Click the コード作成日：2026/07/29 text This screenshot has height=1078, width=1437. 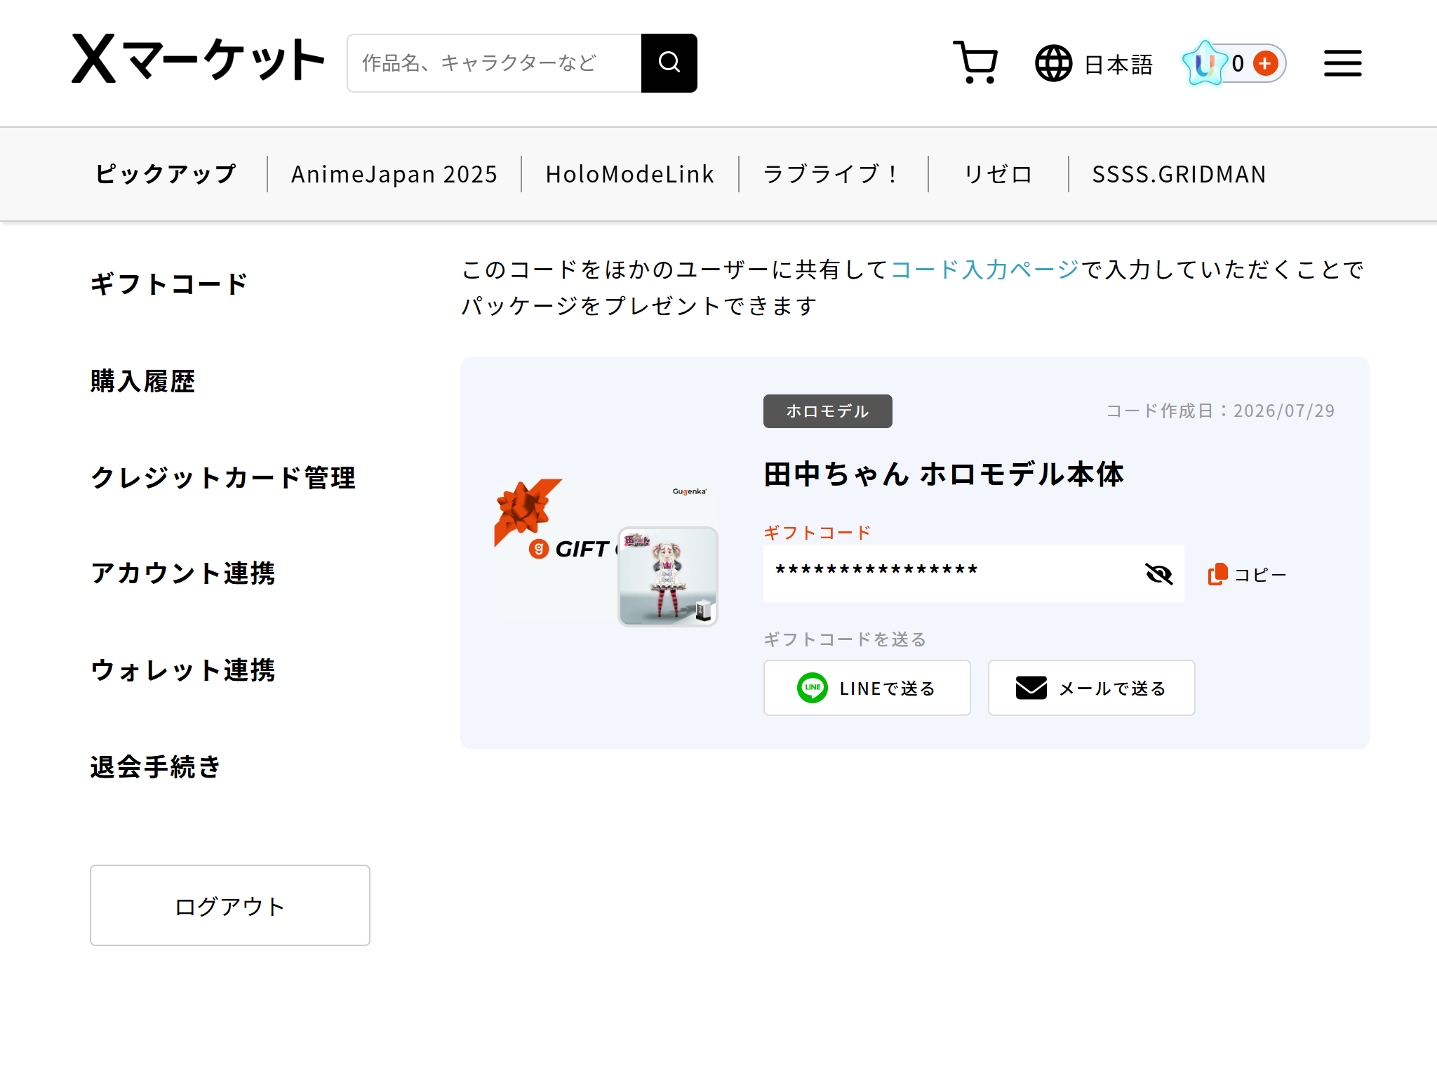click(x=1220, y=411)
